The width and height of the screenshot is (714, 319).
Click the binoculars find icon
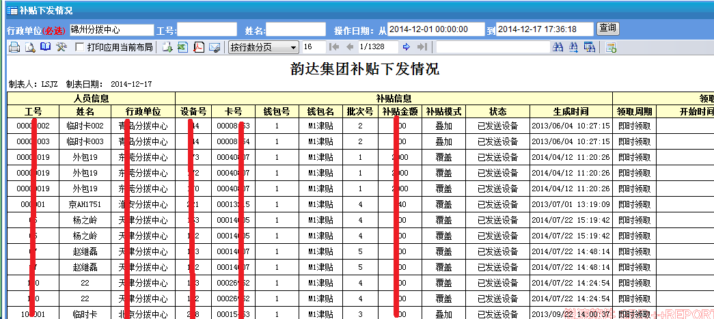(558, 47)
